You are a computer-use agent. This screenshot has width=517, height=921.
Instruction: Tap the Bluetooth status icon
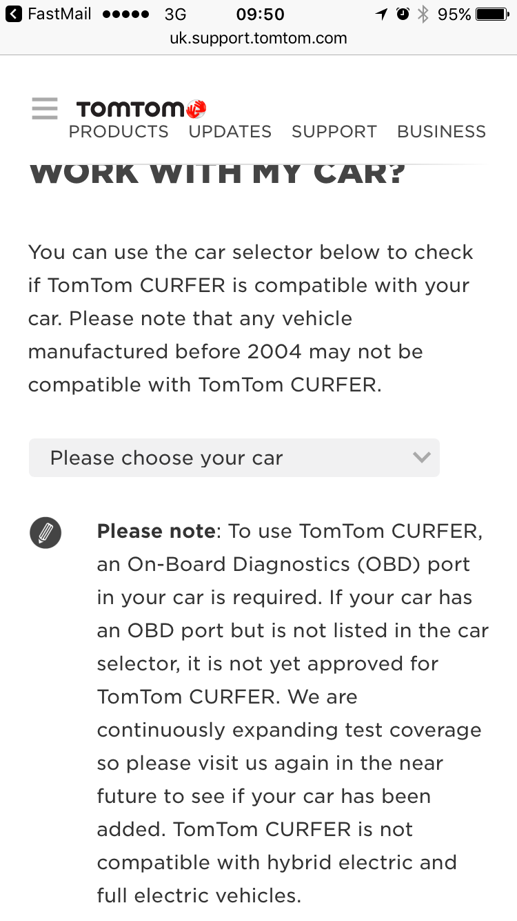[x=423, y=14]
